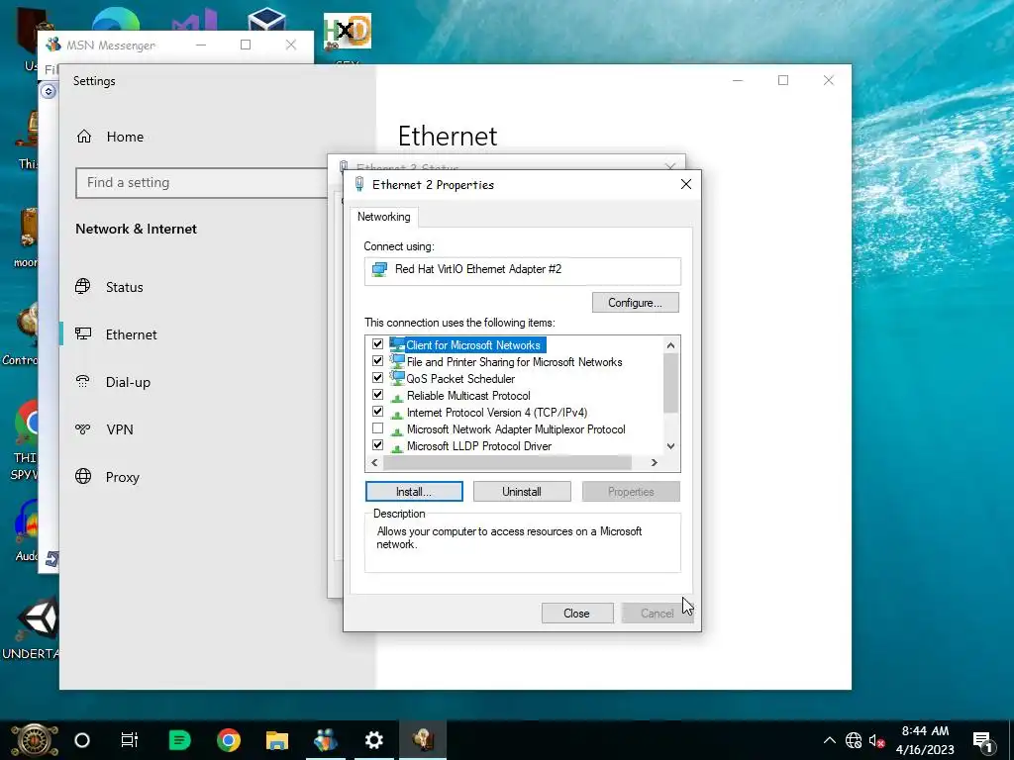This screenshot has height=760, width=1014.
Task: Click the Uninstall button
Action: (x=522, y=492)
